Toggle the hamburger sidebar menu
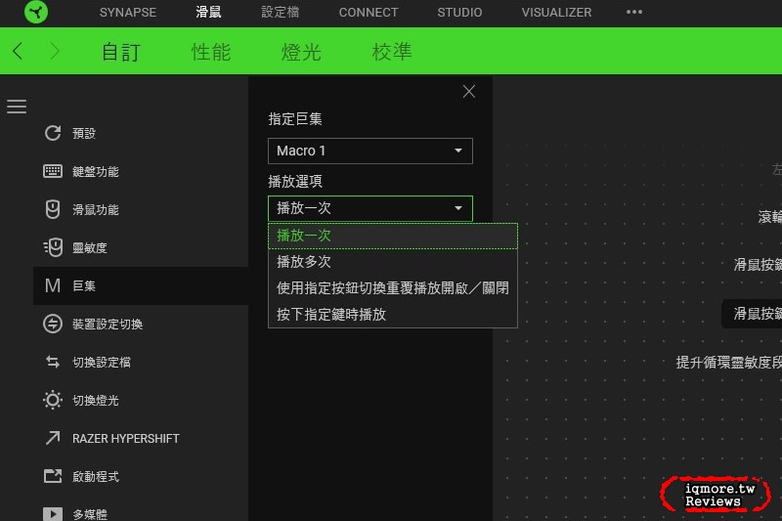 point(17,107)
